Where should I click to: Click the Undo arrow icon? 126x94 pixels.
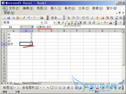pos(29,18)
